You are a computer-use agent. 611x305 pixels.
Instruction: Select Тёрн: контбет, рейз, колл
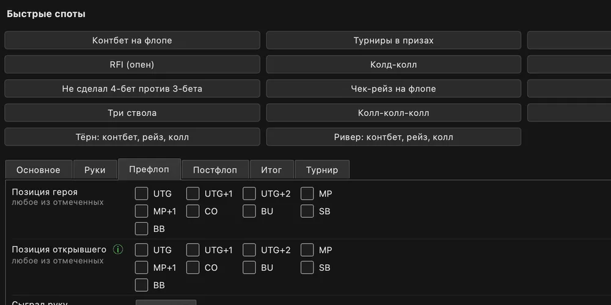tap(132, 137)
